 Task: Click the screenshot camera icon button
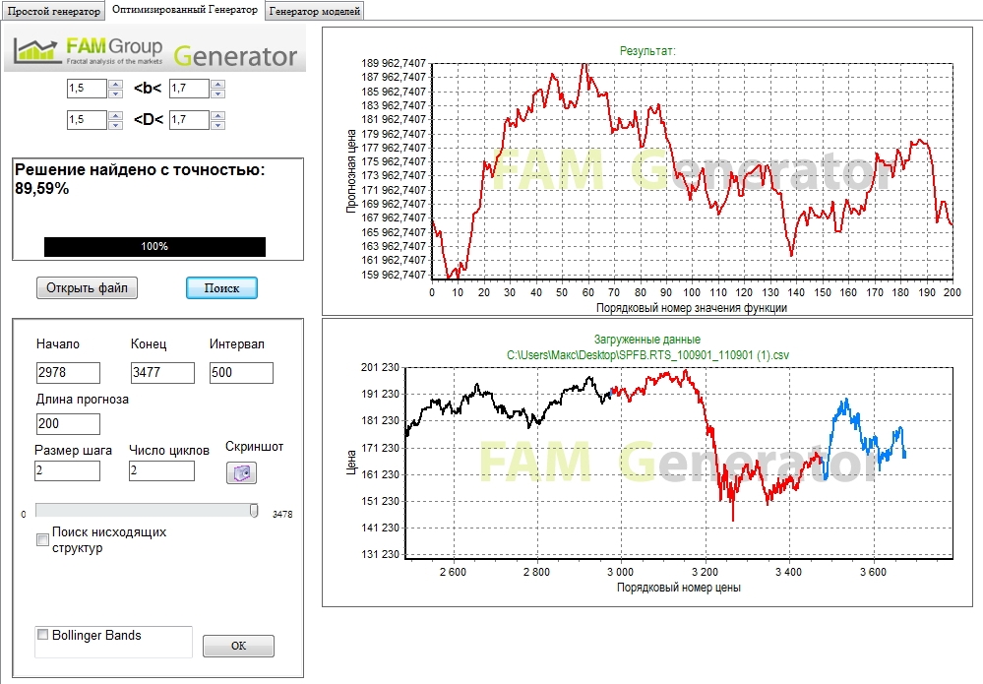[241, 472]
